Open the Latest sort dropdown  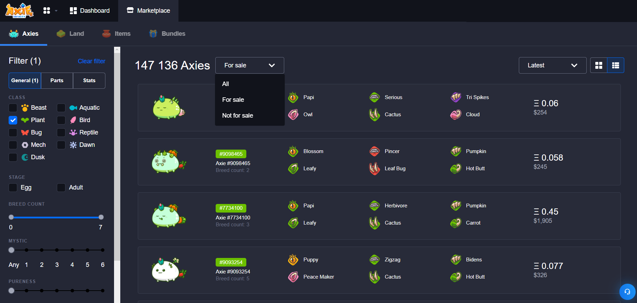(553, 65)
